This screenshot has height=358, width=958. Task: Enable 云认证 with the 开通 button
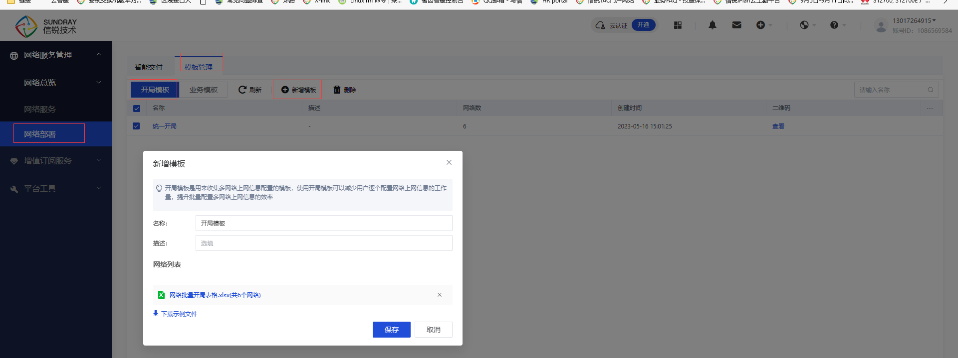coord(643,25)
